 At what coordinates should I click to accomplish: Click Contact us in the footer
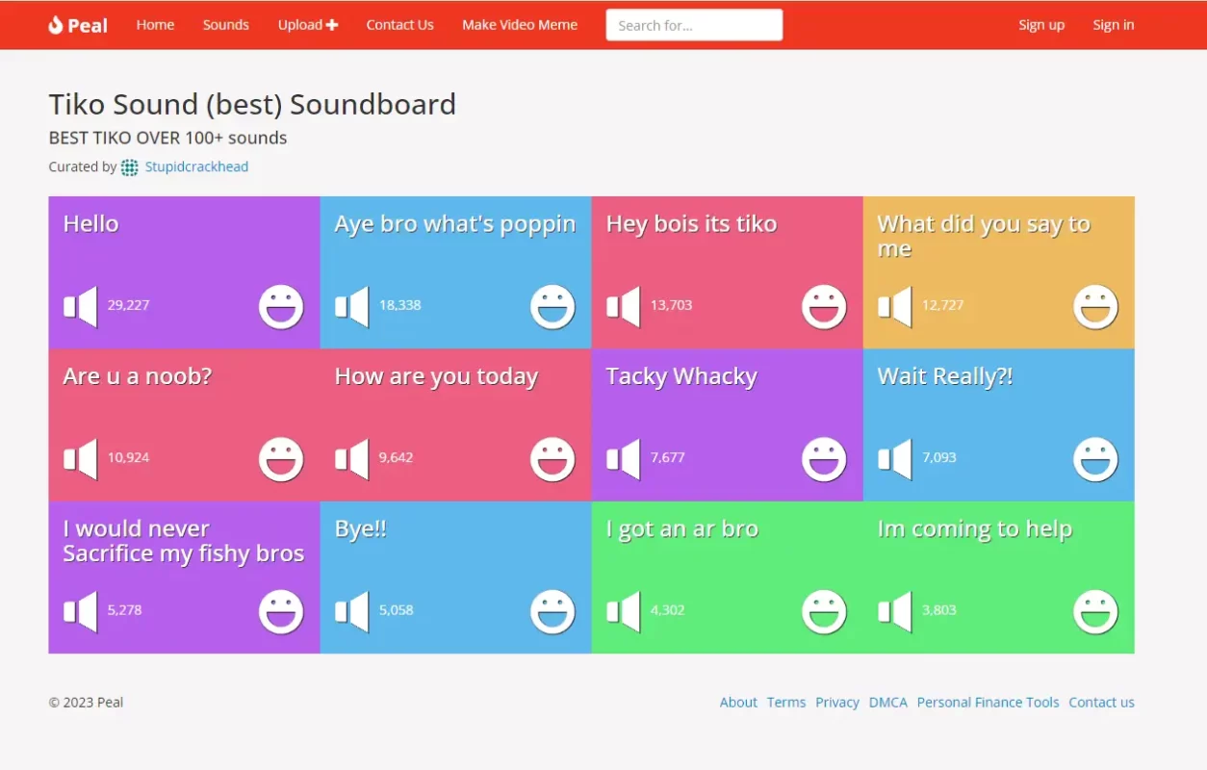[x=1102, y=703]
